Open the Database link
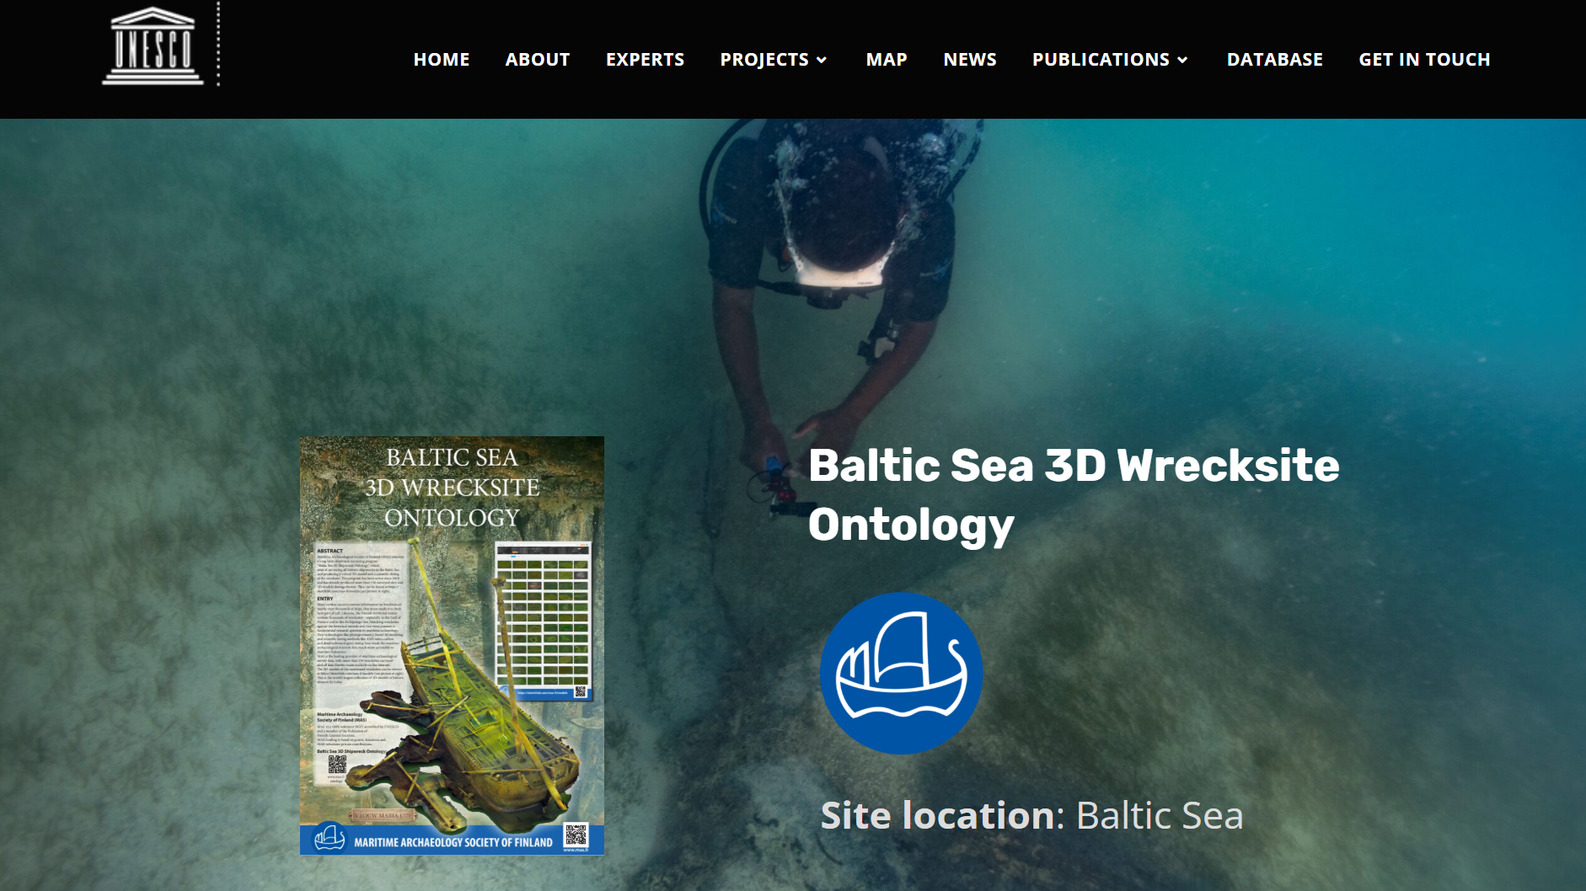 click(x=1275, y=59)
